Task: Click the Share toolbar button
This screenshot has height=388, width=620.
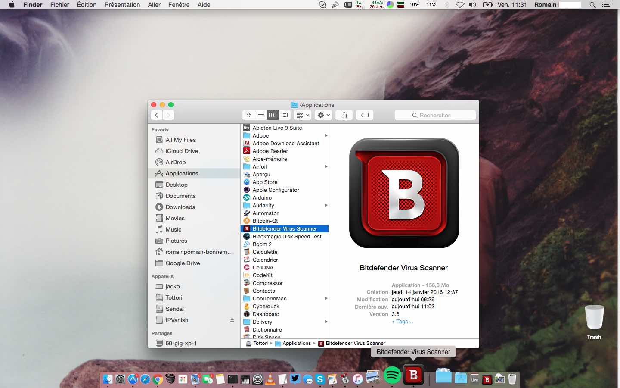Action: (x=344, y=115)
